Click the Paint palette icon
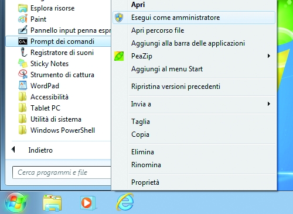 point(23,19)
